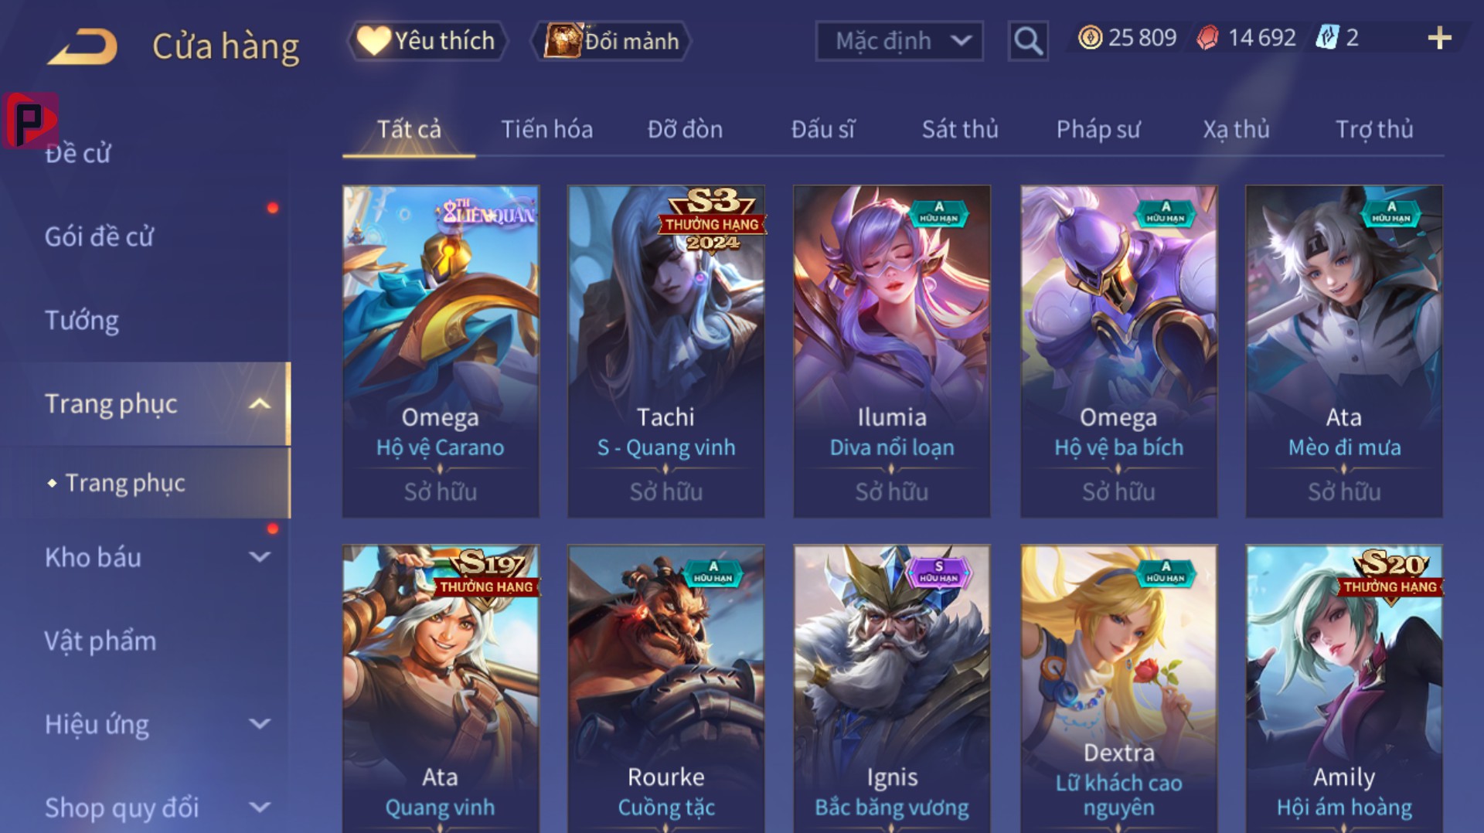Switch to the Sát thủ tab
Viewport: 1484px width, 833px height.
coord(960,129)
